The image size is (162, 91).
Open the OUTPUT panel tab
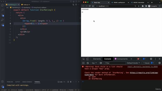[x=17, y=82]
